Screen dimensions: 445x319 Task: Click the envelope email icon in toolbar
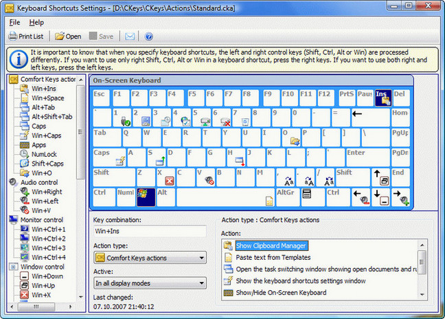point(130,36)
